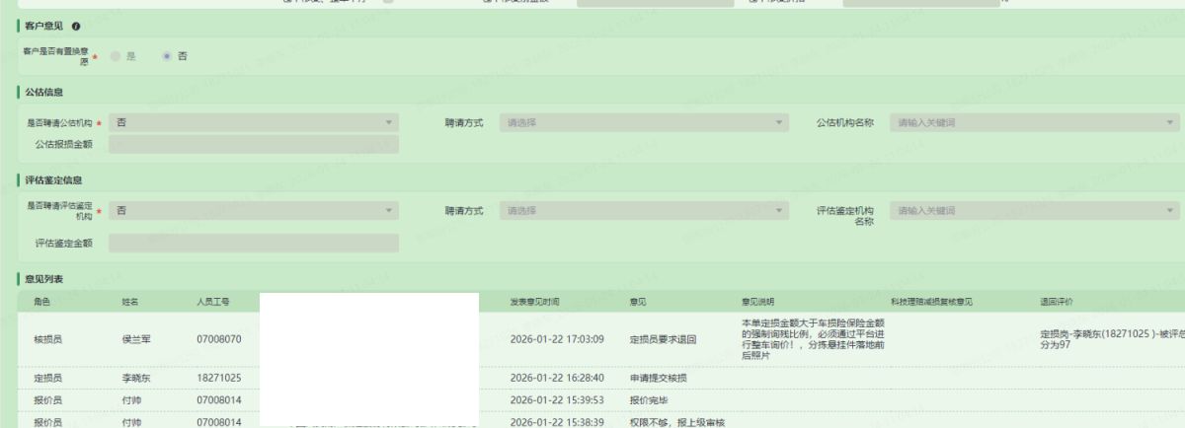
Task: Click the 角色 column header
Action: click(x=41, y=301)
